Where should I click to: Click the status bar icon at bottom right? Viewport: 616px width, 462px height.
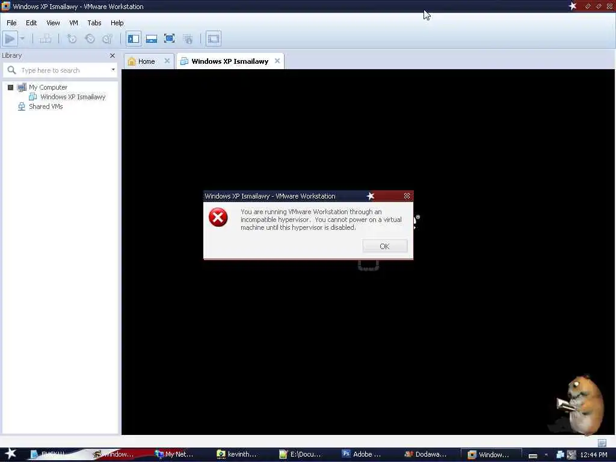[x=602, y=443]
